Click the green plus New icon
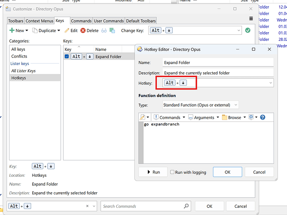Image resolution: width=287 pixels, height=215 pixels. pos(12,31)
